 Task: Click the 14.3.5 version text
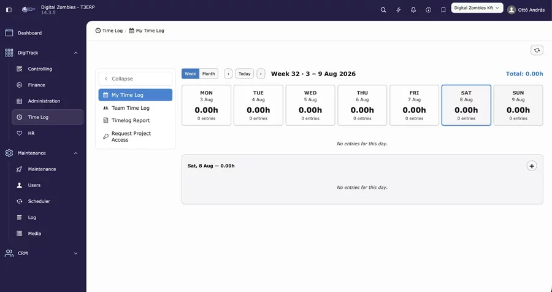48,13
